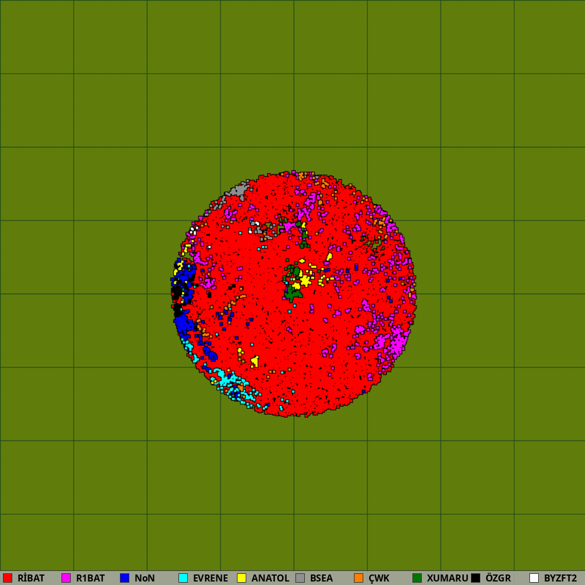This screenshot has height=585, width=585.
Task: Click the cyan EVRENE legend swatch
Action: tap(183, 578)
